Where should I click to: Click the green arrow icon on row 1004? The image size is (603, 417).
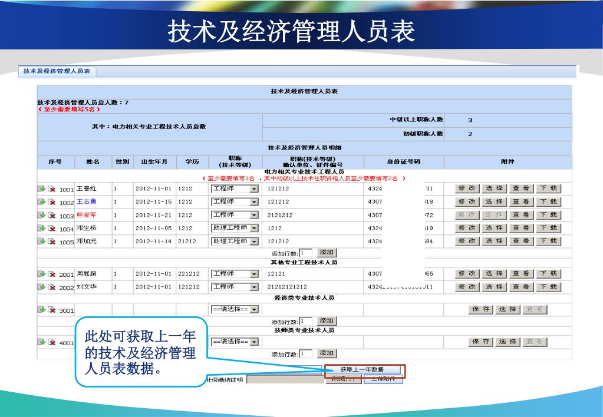point(42,229)
